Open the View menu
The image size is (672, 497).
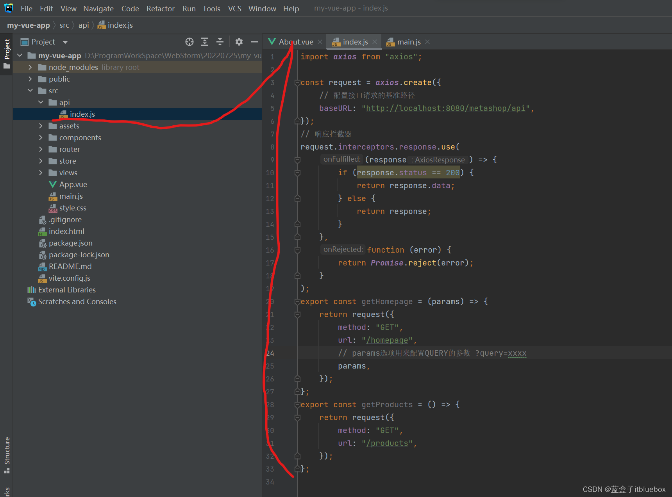point(68,9)
